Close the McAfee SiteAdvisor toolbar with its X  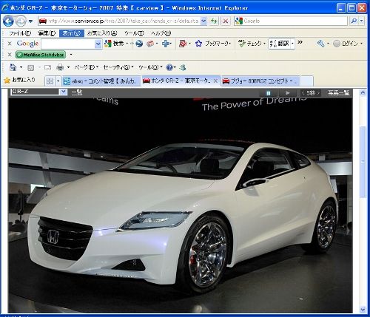coord(10,55)
